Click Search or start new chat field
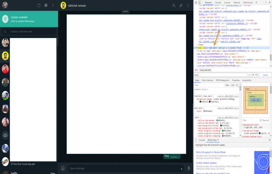 pyautogui.click(x=29, y=32)
